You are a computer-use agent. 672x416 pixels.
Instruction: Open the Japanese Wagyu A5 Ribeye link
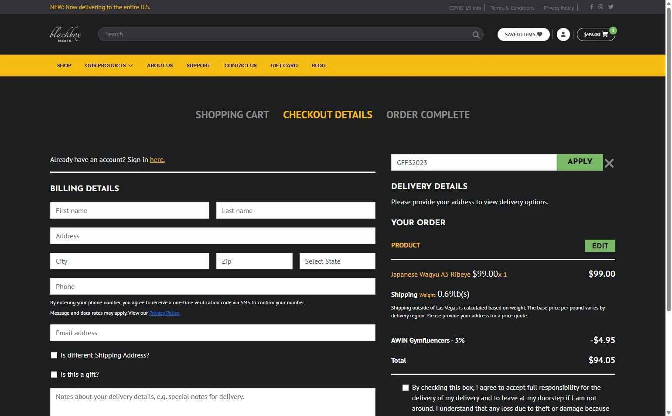[x=430, y=275]
